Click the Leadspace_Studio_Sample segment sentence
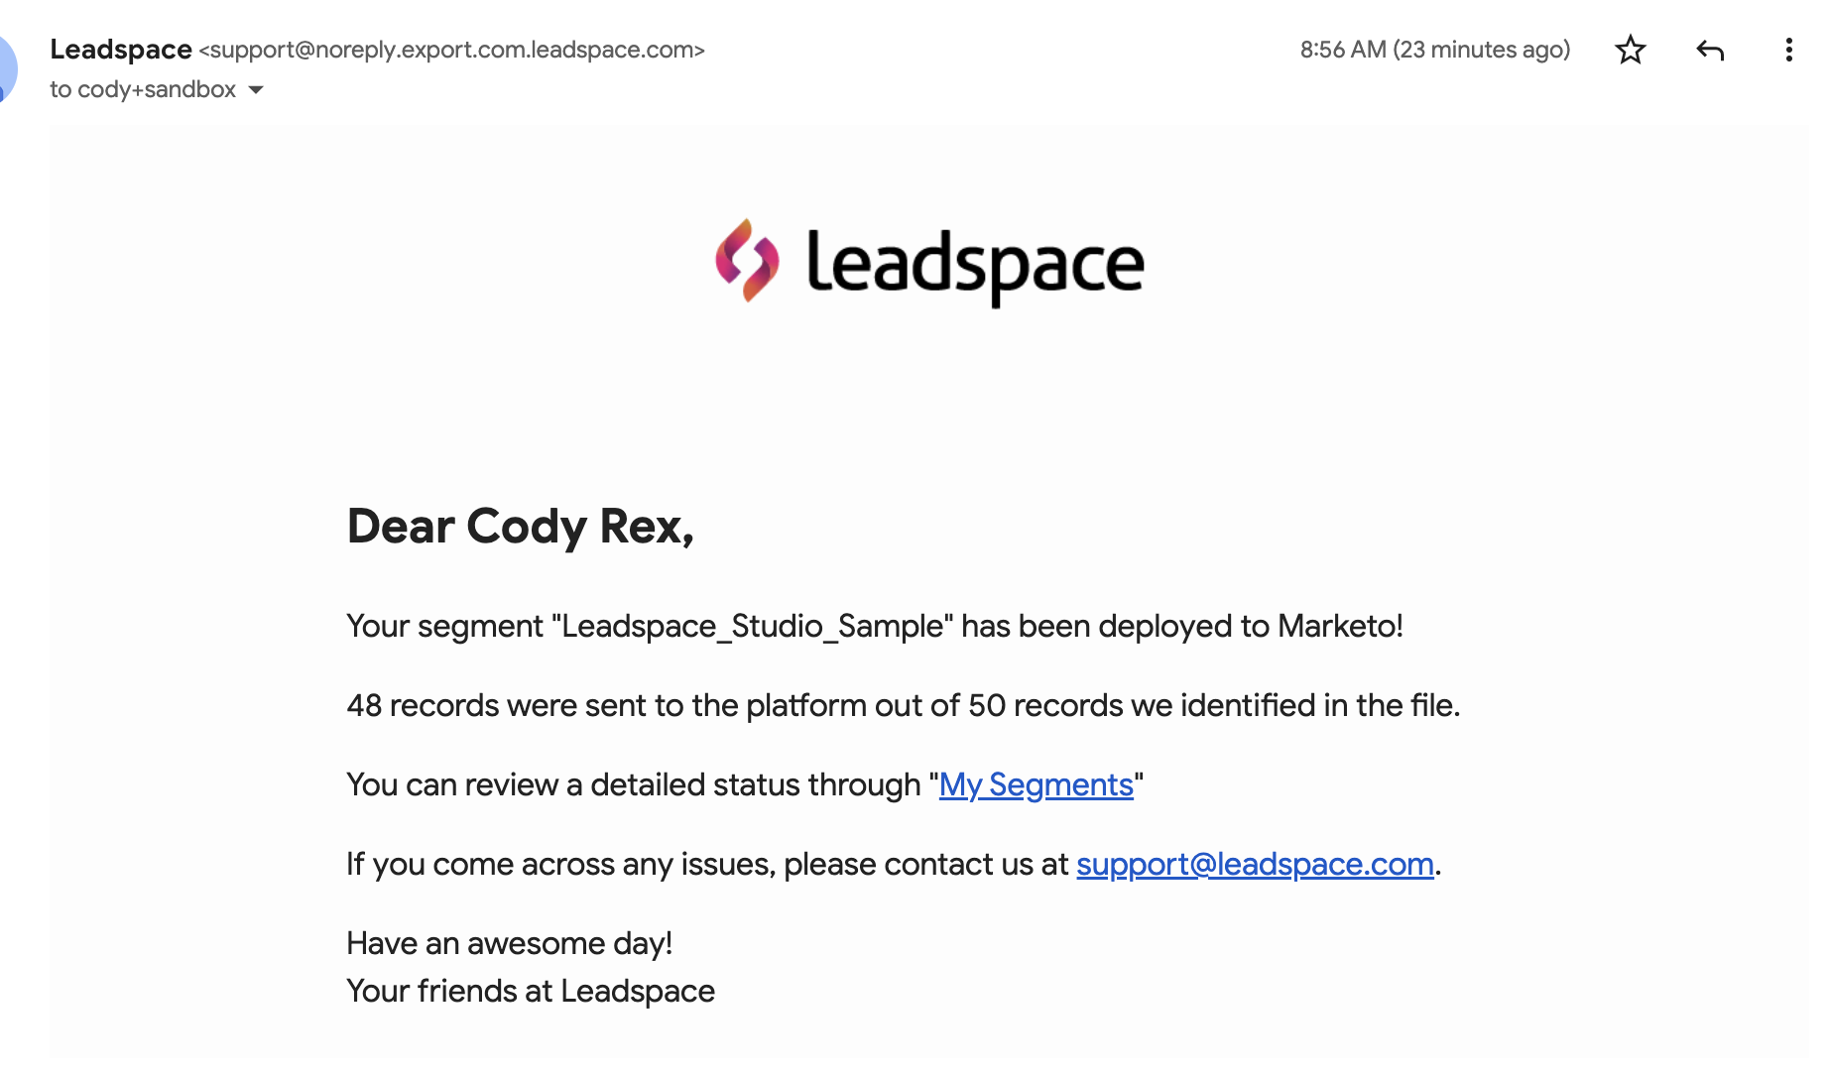This screenshot has width=1829, height=1079. tap(875, 626)
